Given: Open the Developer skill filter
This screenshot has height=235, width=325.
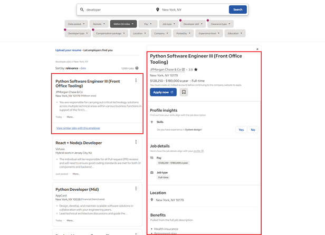Looking at the screenshot, I should [x=193, y=24].
